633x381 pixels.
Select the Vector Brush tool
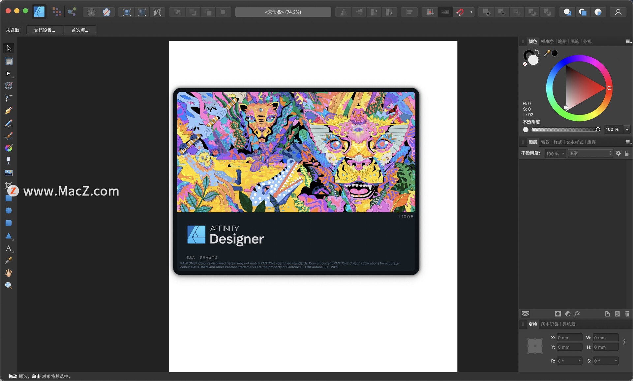pos(9,136)
